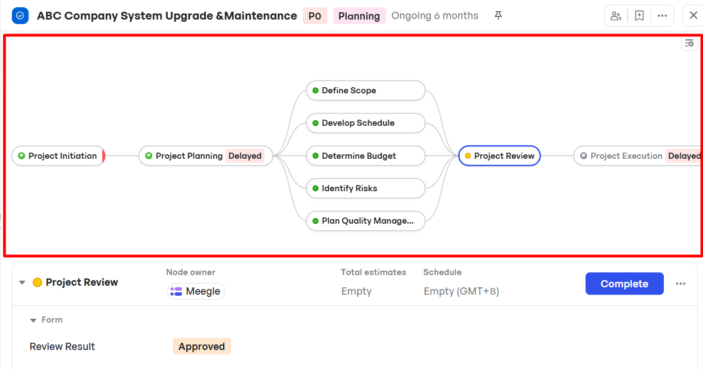Screen dimensions: 703x369
Task: Select the P0 priority tag
Action: [x=315, y=16]
